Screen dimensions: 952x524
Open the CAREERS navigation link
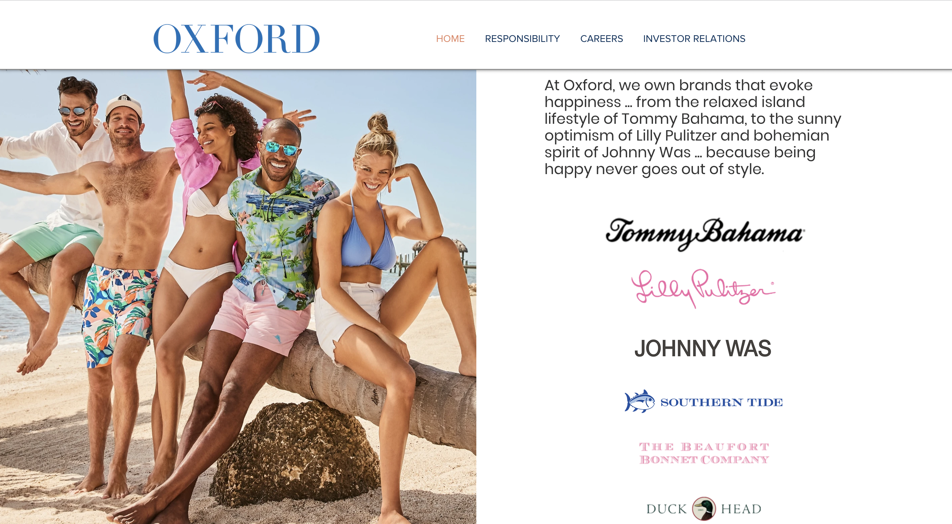601,39
